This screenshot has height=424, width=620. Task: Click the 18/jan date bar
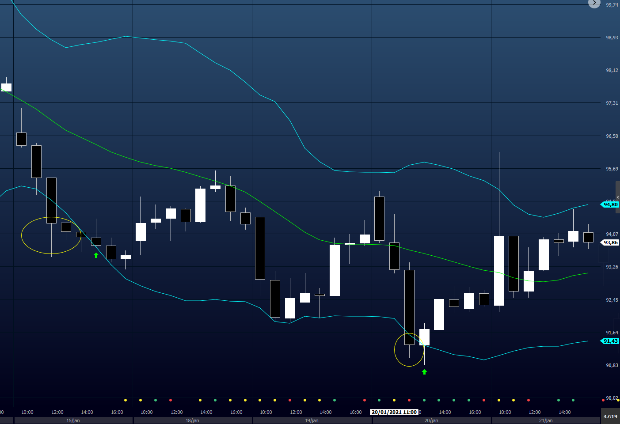tap(193, 420)
